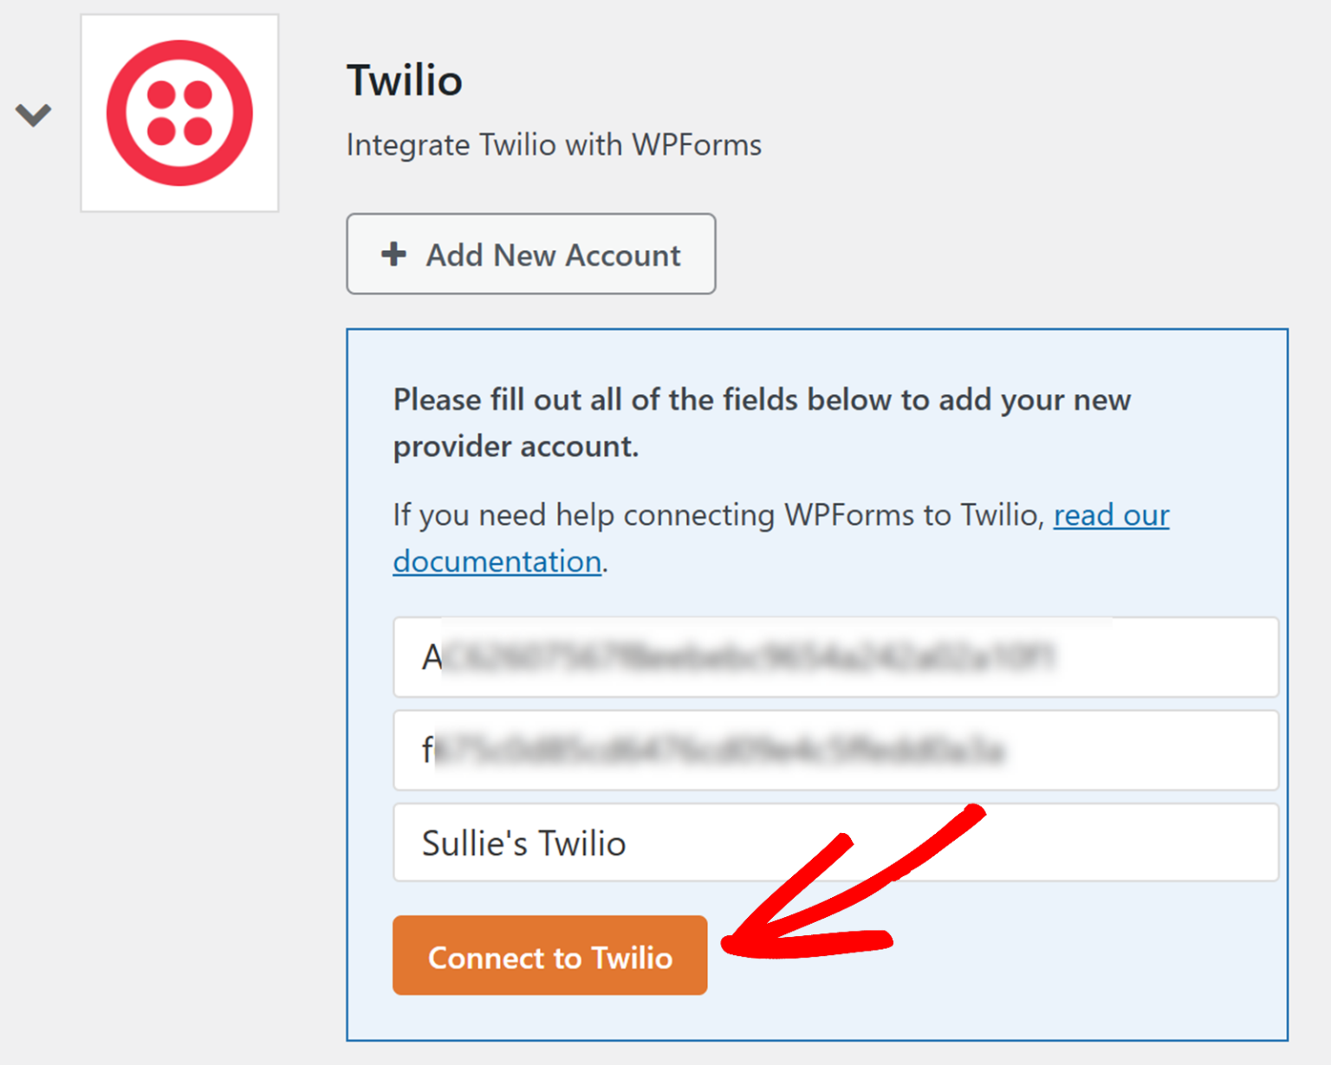The width and height of the screenshot is (1331, 1065).
Task: Click the Twilio heading title
Action: coord(404,80)
